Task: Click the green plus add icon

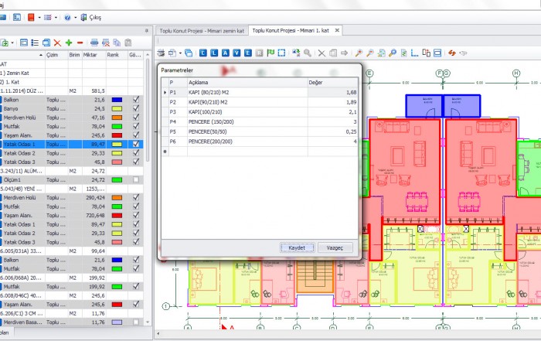Action: coord(69,43)
